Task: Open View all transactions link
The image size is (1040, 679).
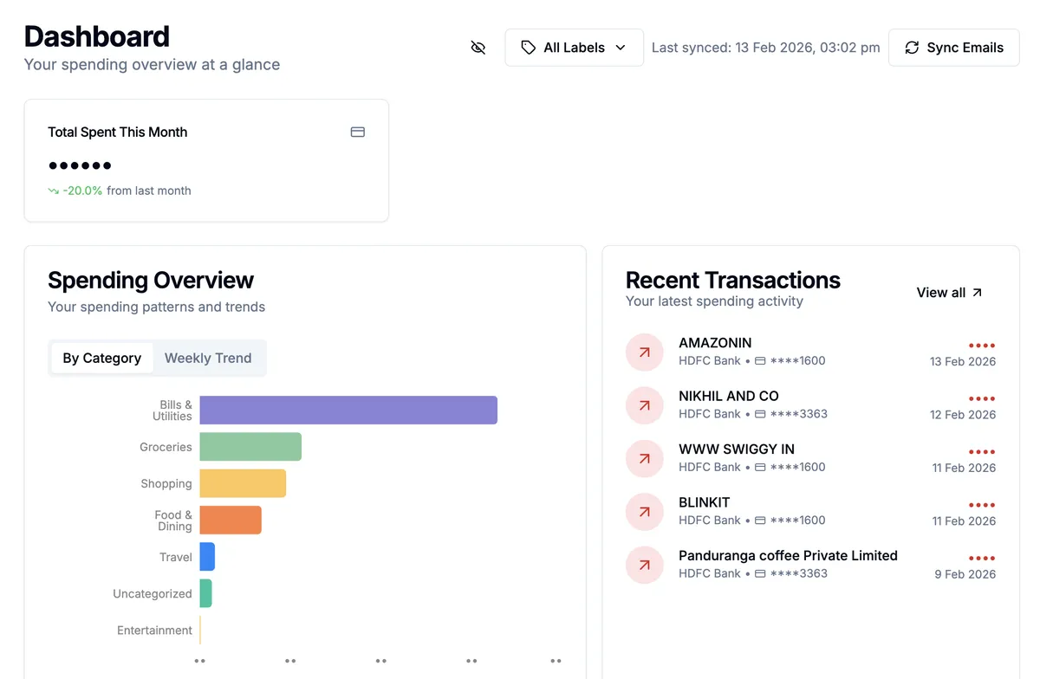Action: pyautogui.click(x=949, y=293)
